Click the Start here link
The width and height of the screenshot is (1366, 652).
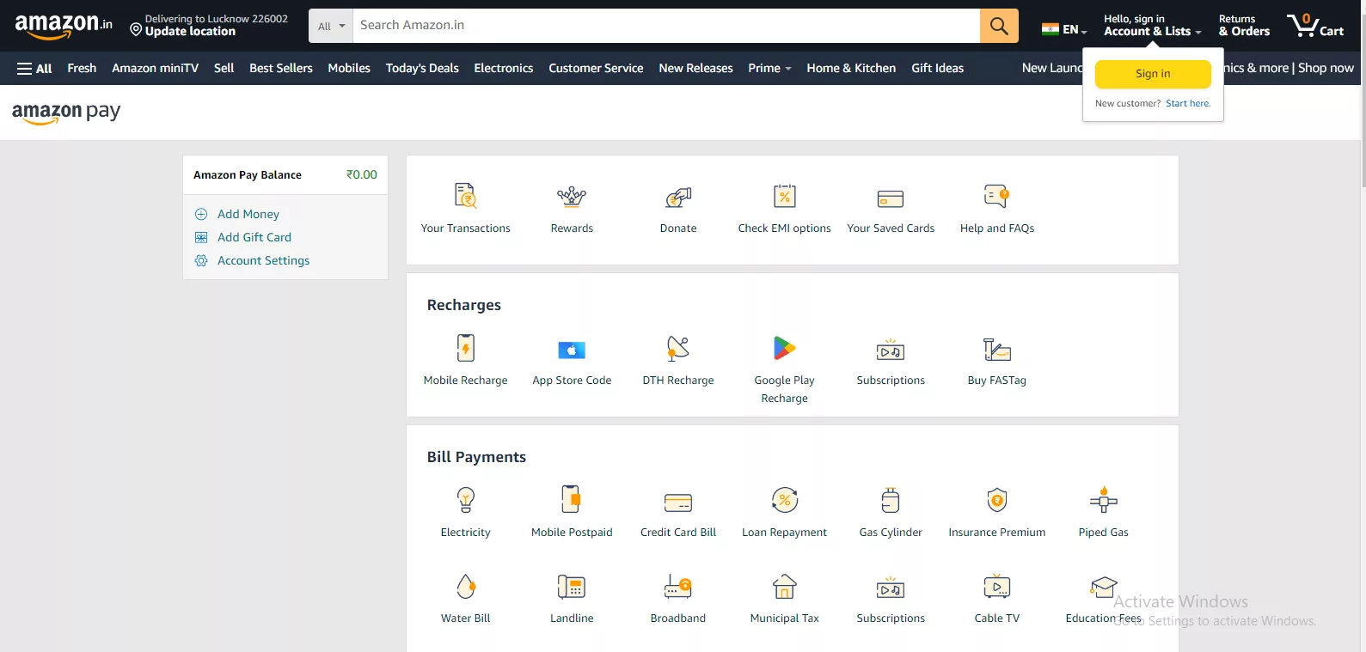[x=1188, y=104]
